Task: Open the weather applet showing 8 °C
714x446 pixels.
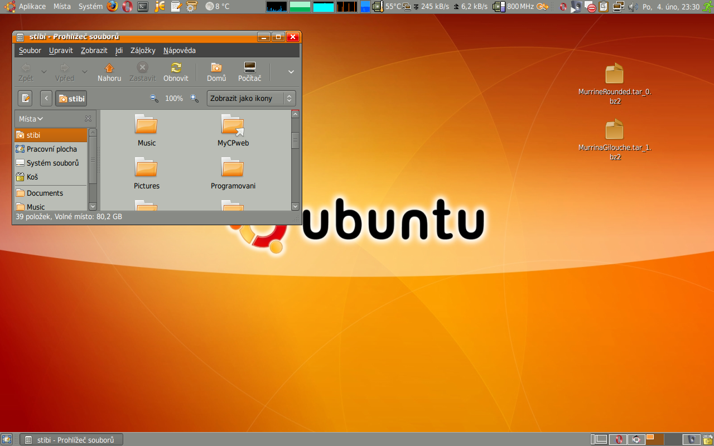Action: (x=218, y=7)
